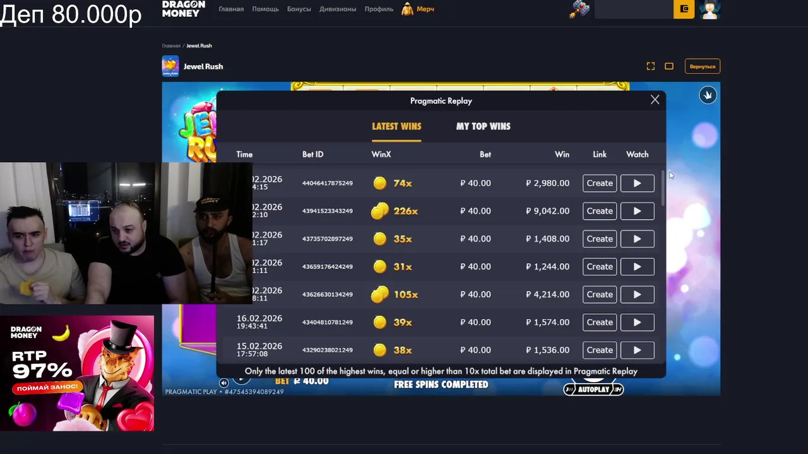Select win amount ₽ 9,042.00
The image size is (808, 454).
(x=547, y=211)
